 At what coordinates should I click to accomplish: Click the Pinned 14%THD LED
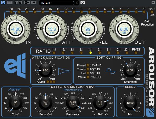pyautogui.click(x=88, y=65)
